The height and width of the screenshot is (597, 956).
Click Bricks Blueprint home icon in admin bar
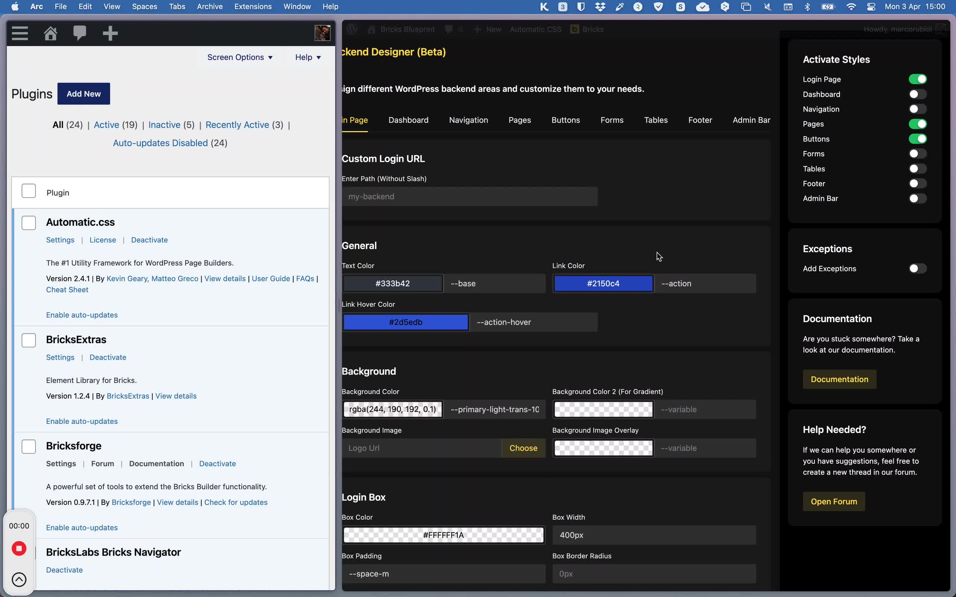pyautogui.click(x=371, y=29)
